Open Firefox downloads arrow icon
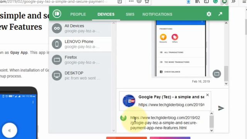The height and width of the screenshot is (139, 247). (188, 2)
